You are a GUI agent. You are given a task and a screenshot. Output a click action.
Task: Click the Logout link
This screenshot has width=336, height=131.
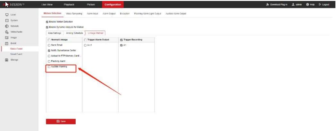[x=324, y=5]
